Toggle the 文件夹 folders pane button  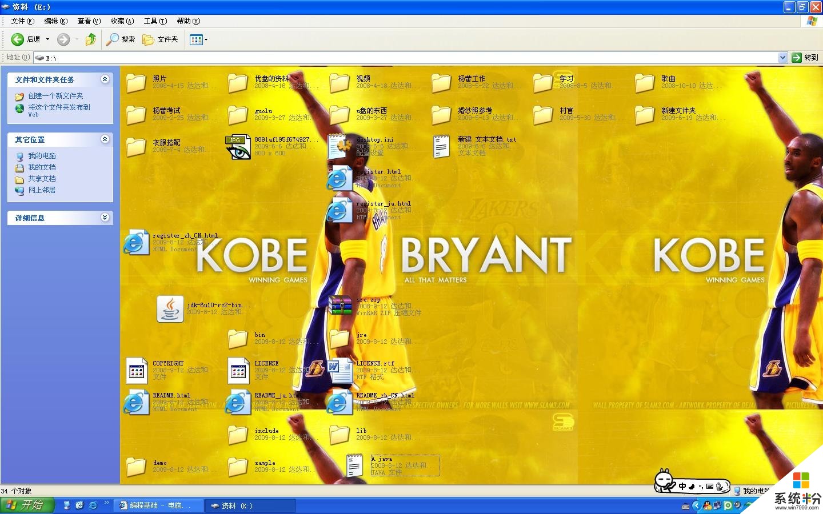click(161, 39)
